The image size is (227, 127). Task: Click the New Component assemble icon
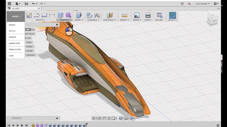pos(89,15)
